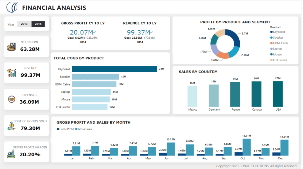
Task: Click the Revenue bar chart icon
Action: 12,73
